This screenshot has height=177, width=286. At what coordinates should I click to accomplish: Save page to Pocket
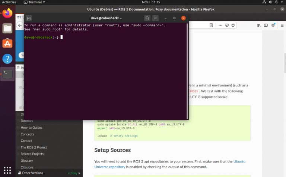226,26
